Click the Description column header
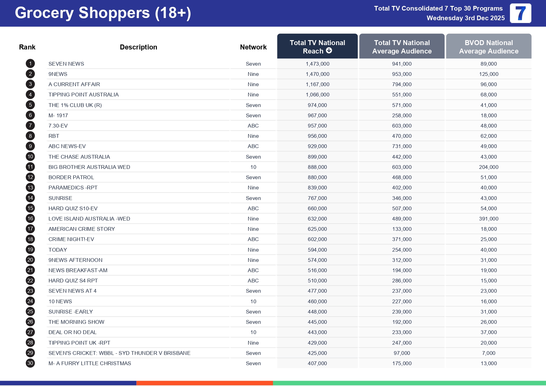The width and height of the screenshot is (546, 386). [138, 47]
